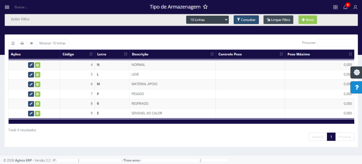Expand the Mostrar 10 linhas selector

(x=52, y=43)
